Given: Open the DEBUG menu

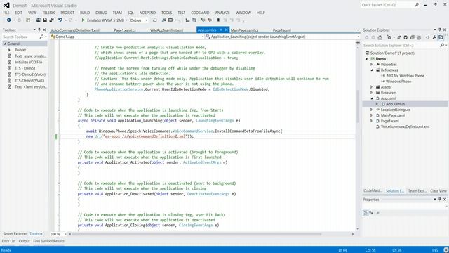Looking at the screenshot, I should tap(101, 13).
